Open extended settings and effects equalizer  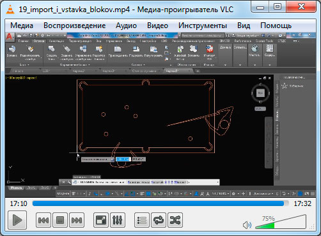[x=118, y=220]
